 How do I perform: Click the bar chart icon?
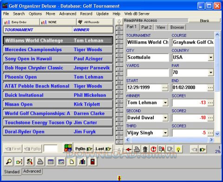[82, 162]
